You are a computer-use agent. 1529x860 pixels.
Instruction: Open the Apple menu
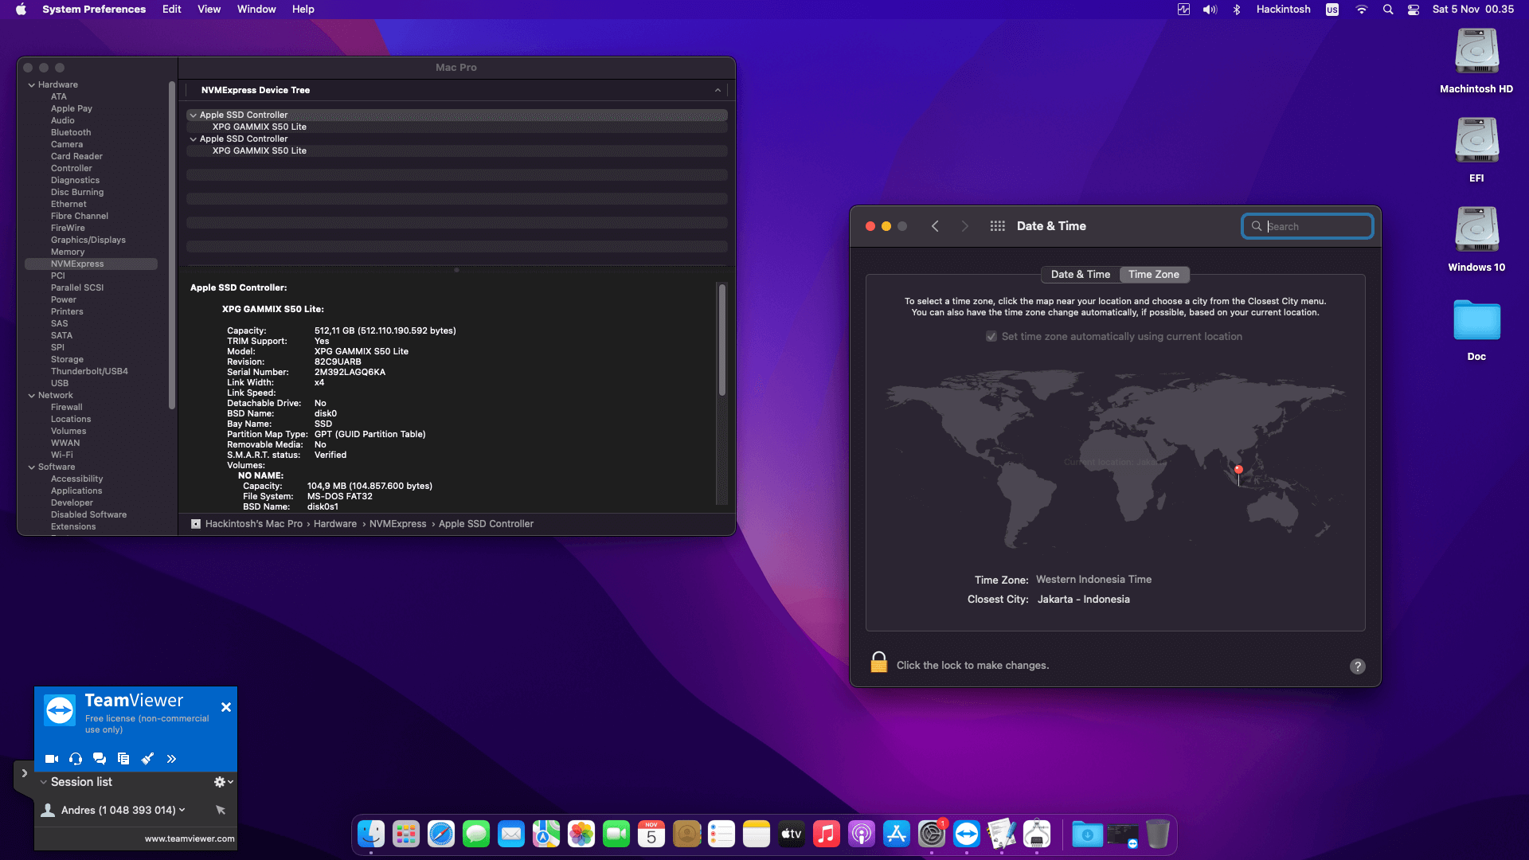coord(21,10)
